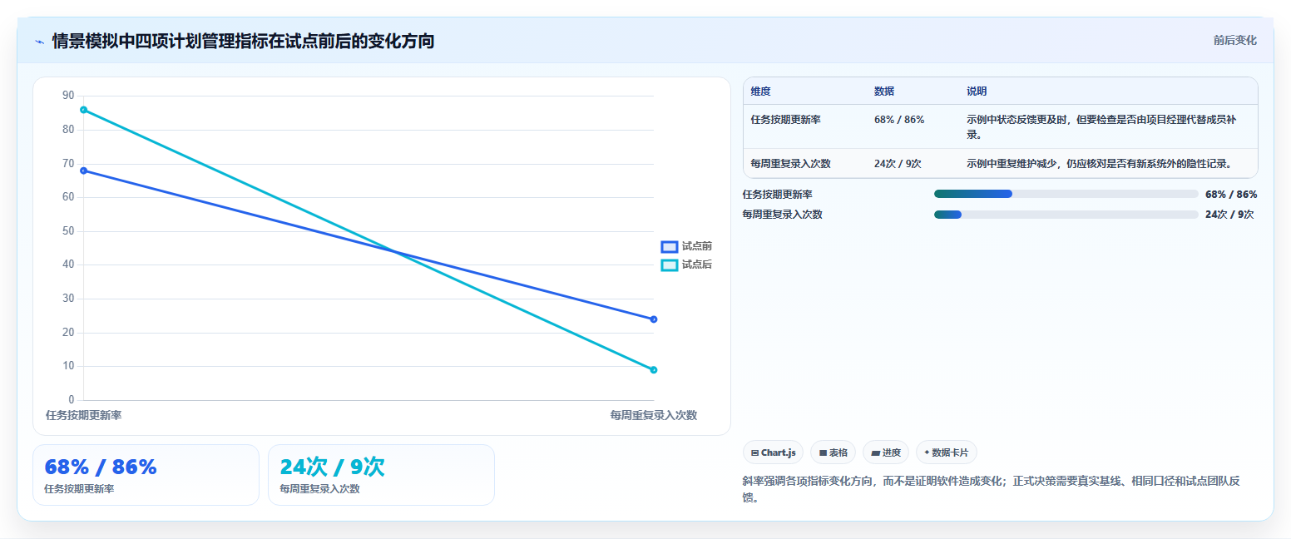1291x539 pixels.
Task: Click the 前后变化 label in header
Action: pyautogui.click(x=1234, y=40)
